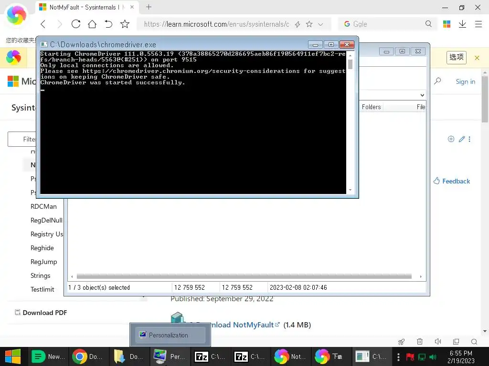Select RegDelNull in the sidebar list
Viewport: 489px width, 366px height.
46,220
